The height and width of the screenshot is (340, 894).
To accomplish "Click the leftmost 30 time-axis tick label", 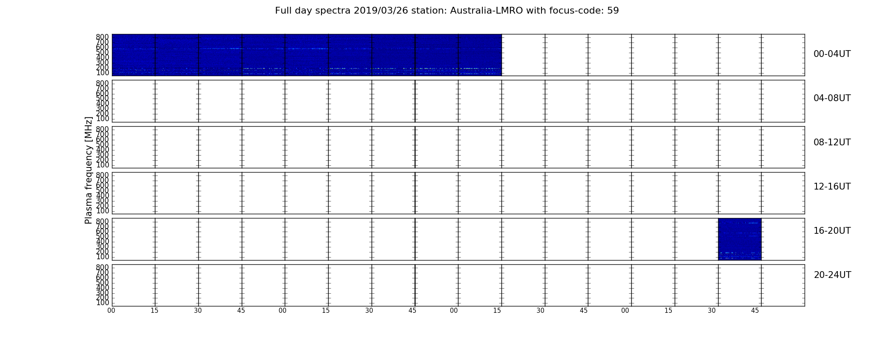I will 198,311.
